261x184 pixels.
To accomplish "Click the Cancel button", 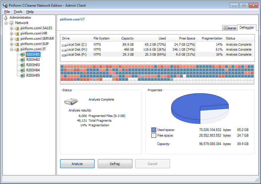I will [153, 164].
